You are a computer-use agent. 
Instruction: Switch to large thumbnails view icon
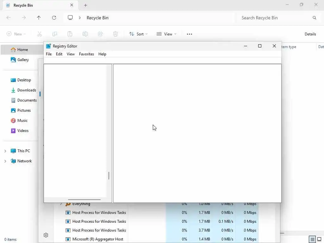click(x=319, y=240)
